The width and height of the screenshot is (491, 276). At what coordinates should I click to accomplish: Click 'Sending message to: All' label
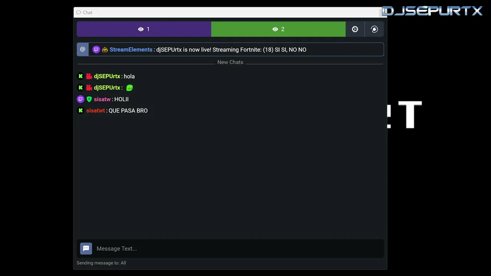coord(101,263)
